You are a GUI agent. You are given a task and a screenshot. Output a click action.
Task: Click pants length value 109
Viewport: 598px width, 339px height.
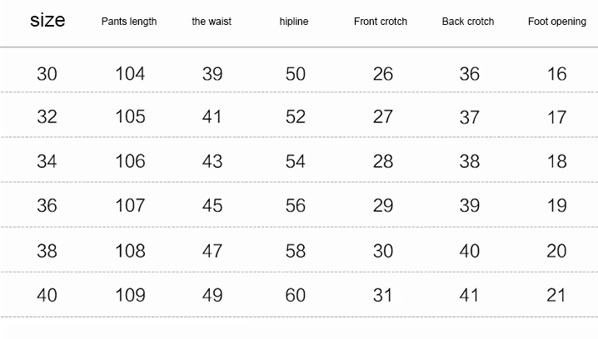coord(130,295)
